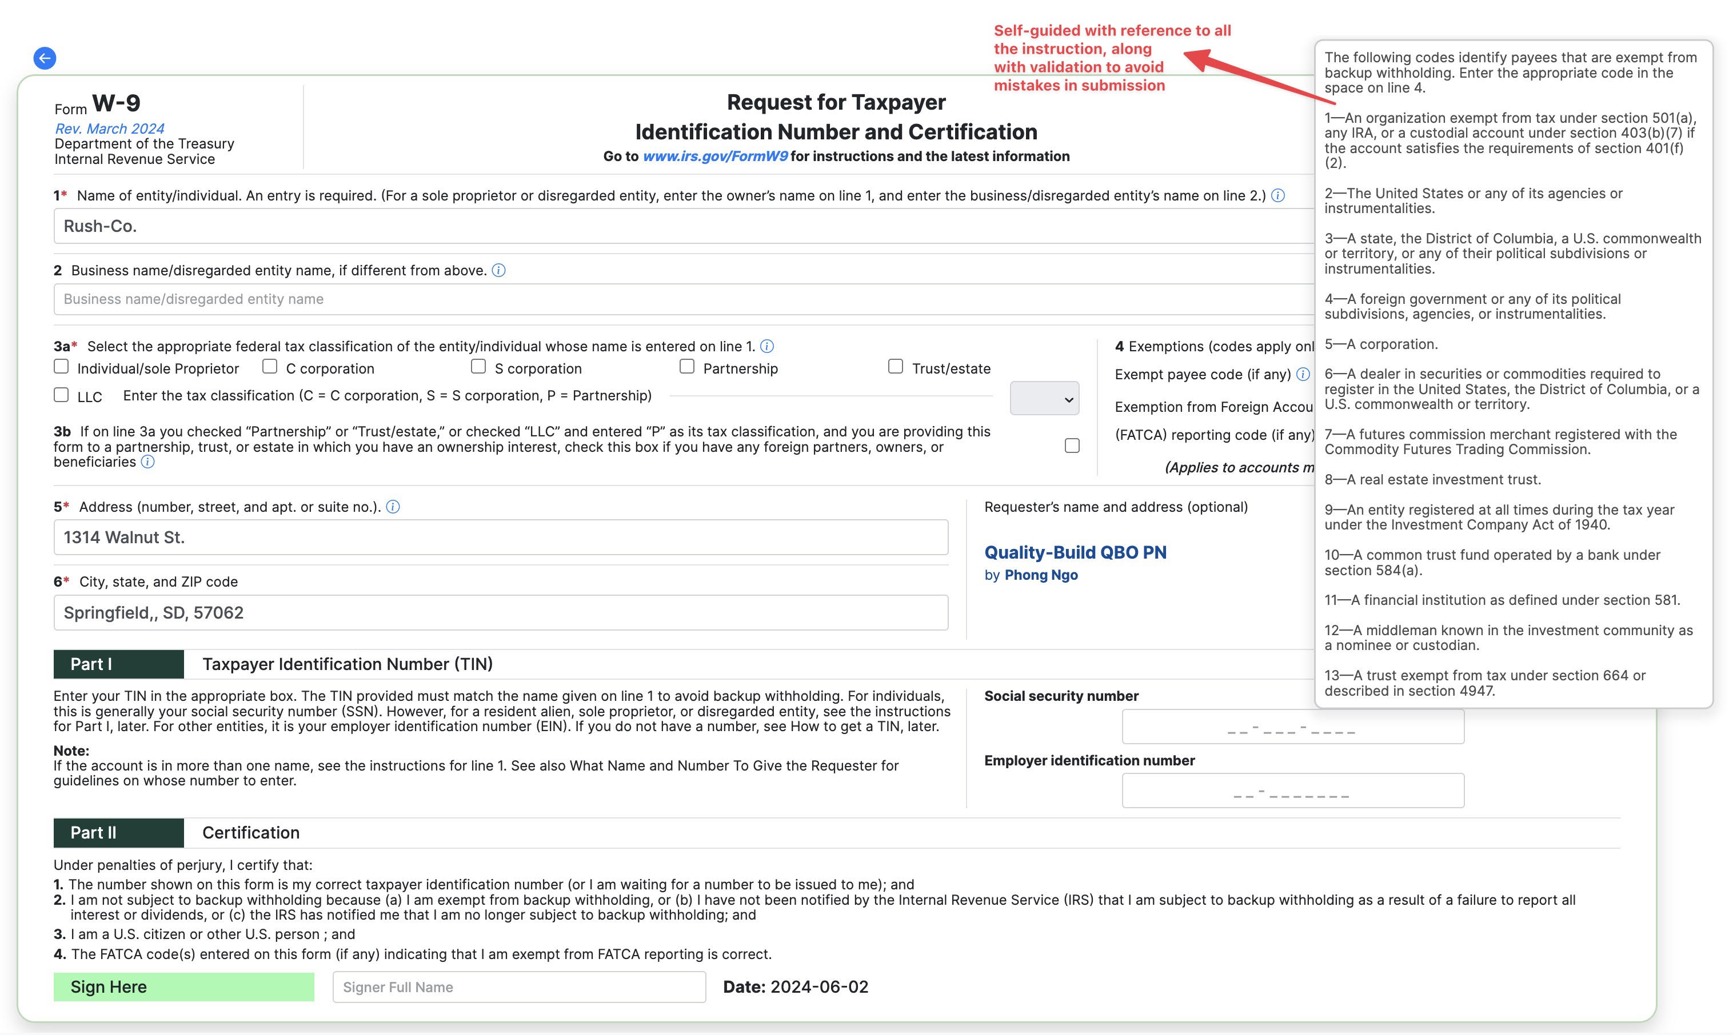
Task: Click the Rev. March 2024 text
Action: [x=110, y=129]
